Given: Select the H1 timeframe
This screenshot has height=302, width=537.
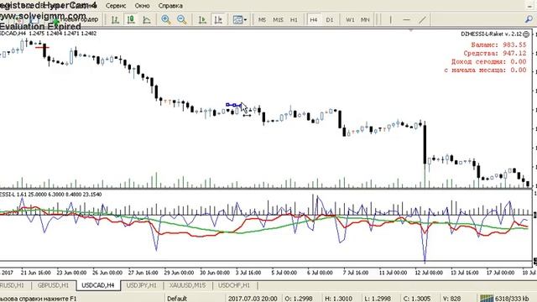Looking at the screenshot, I should [x=294, y=20].
